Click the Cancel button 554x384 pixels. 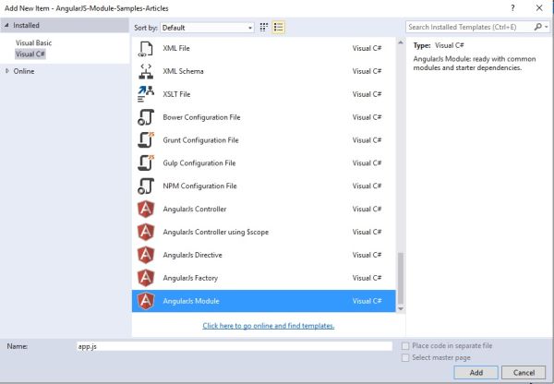tap(524, 372)
